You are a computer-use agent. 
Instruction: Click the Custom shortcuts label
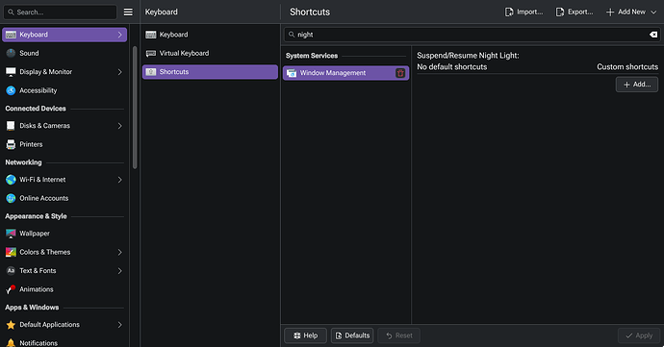pyautogui.click(x=627, y=67)
